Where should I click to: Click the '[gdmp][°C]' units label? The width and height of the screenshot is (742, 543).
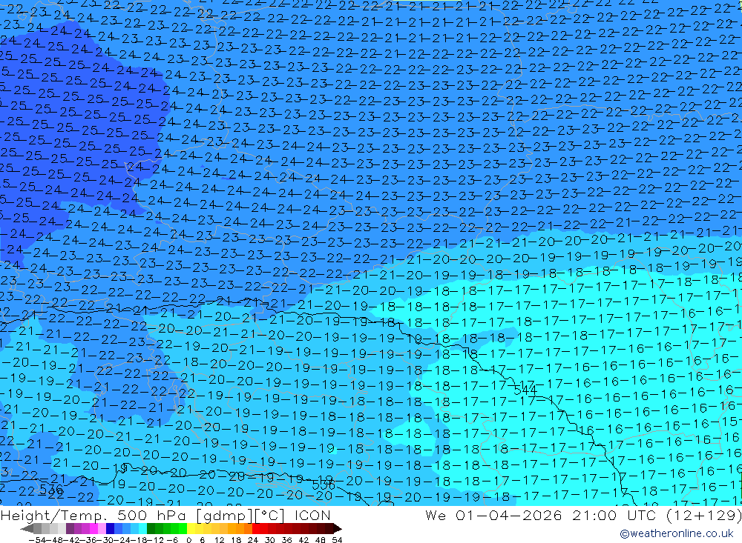click(240, 515)
